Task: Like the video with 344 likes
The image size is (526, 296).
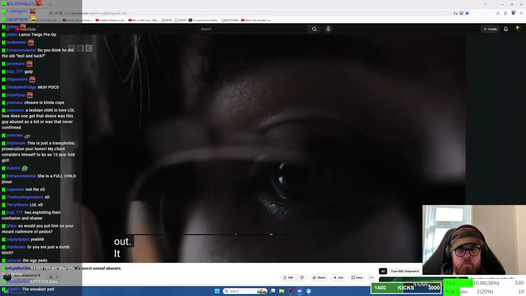Action: point(288,277)
